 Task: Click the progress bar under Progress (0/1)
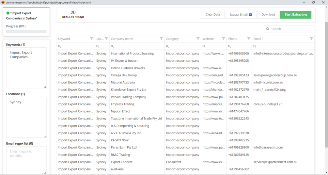pyautogui.click(x=26, y=32)
